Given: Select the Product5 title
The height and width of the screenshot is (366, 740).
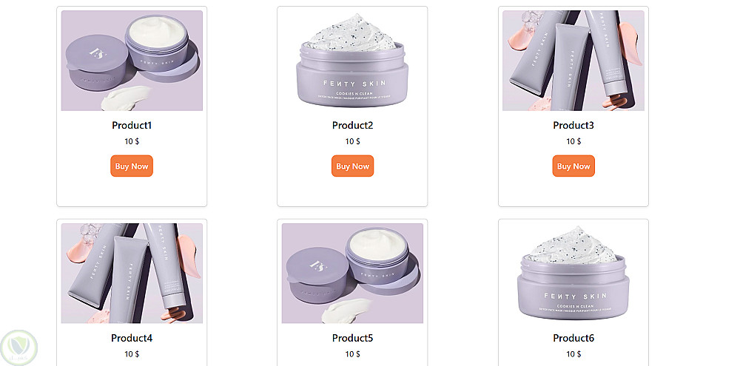Looking at the screenshot, I should tap(352, 338).
